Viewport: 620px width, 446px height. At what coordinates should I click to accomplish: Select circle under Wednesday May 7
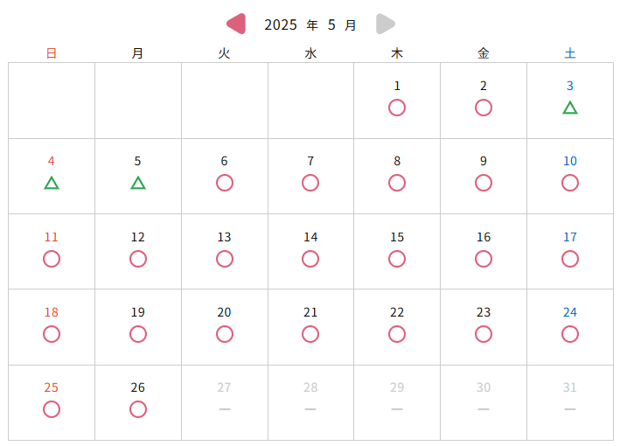tap(310, 183)
